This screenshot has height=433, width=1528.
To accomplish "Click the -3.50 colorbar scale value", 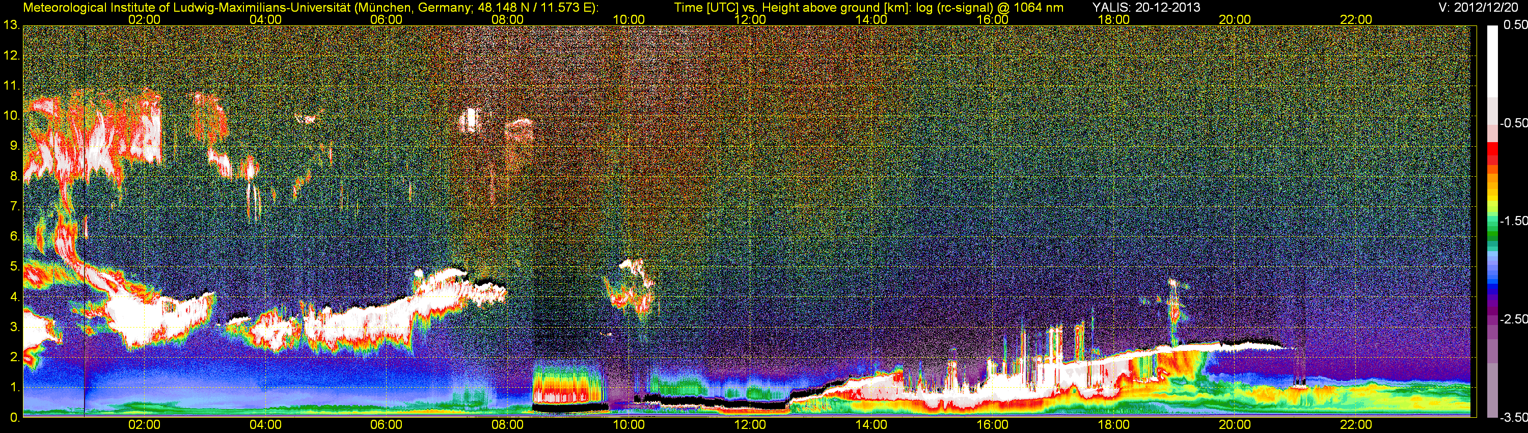I will (x=1513, y=418).
